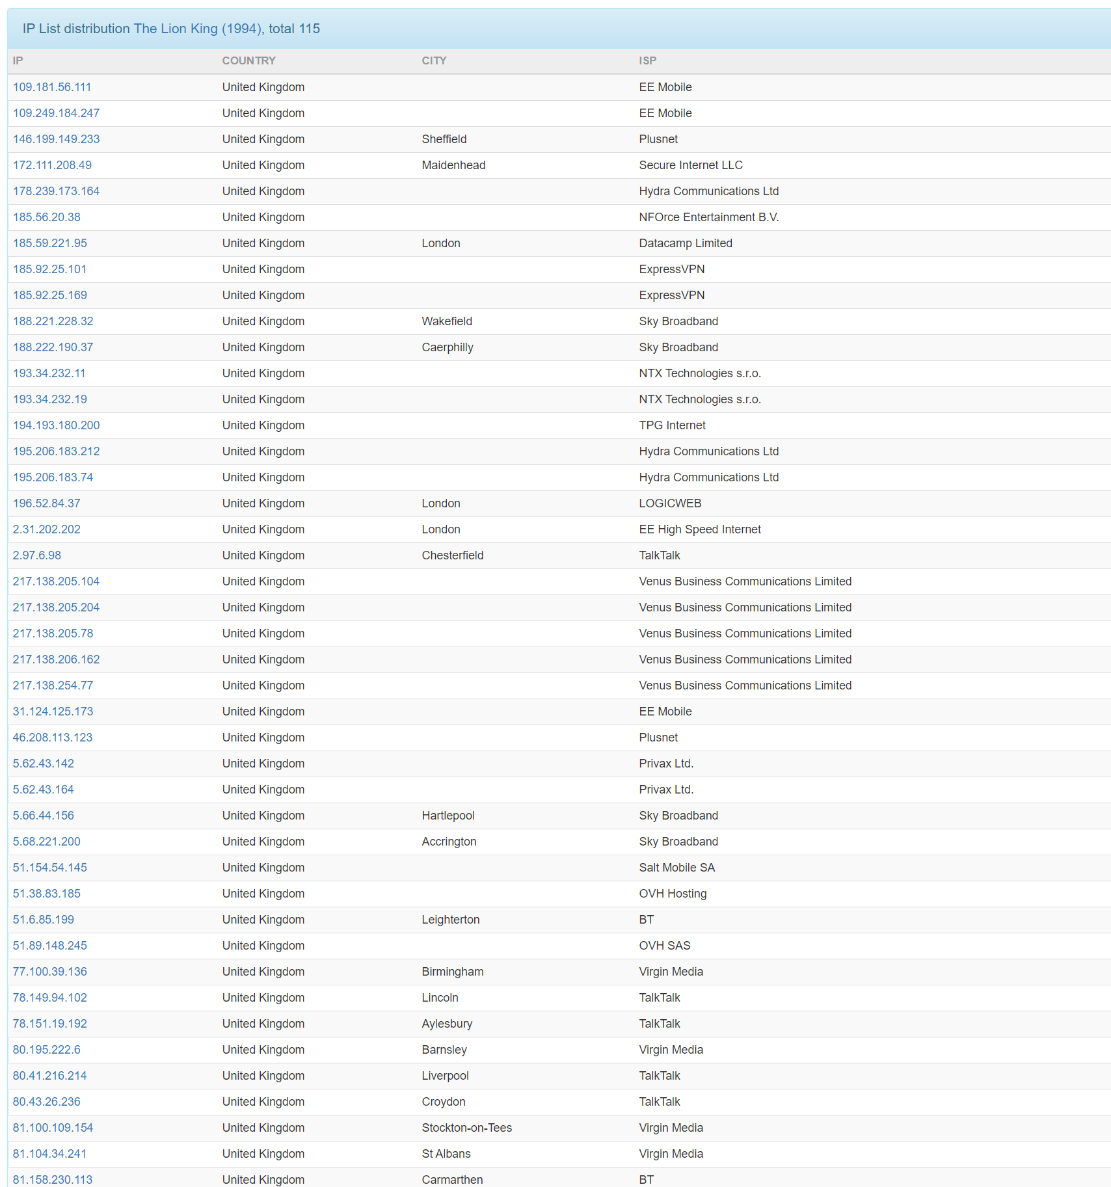Open IP 195.206.183.74

(x=53, y=477)
